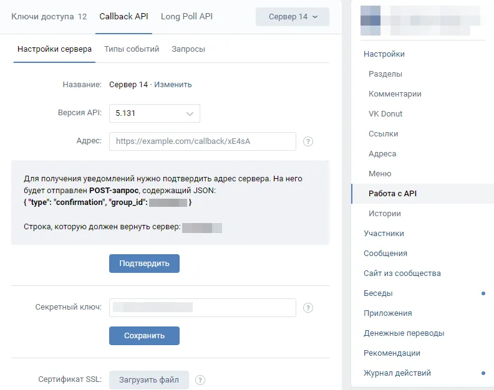Open Разделы in the sidebar

pos(385,74)
